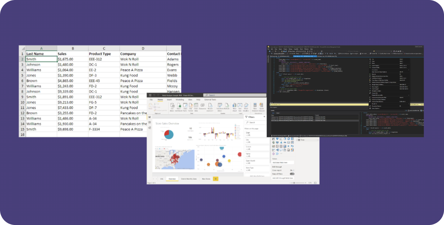
Task: Click the SQL Server data source icon
Action: [x=191, y=106]
